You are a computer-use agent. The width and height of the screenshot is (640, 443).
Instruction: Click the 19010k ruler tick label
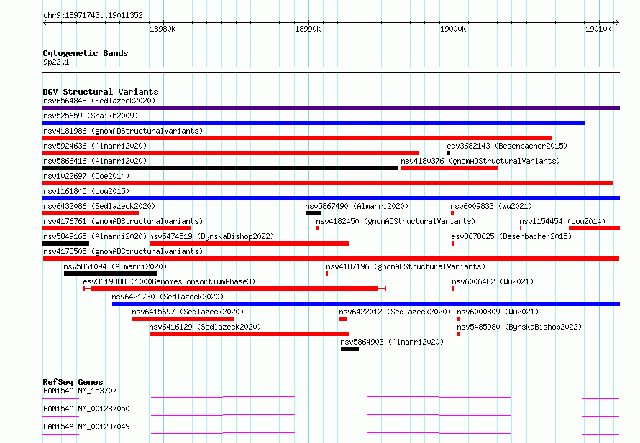click(598, 29)
